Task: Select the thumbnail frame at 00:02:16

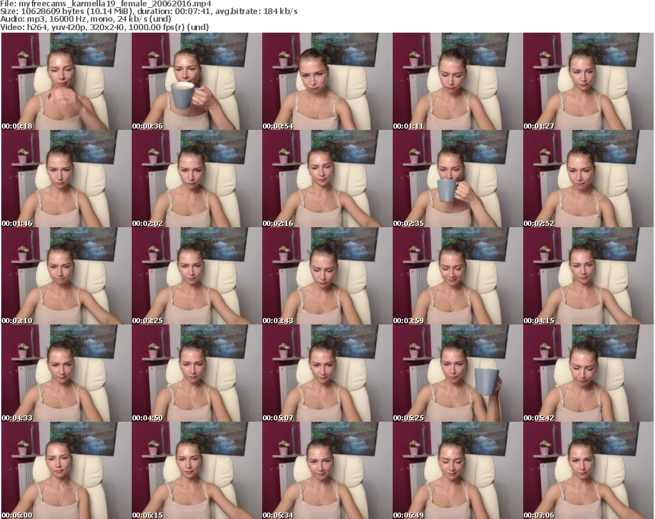Action: pyautogui.click(x=327, y=179)
